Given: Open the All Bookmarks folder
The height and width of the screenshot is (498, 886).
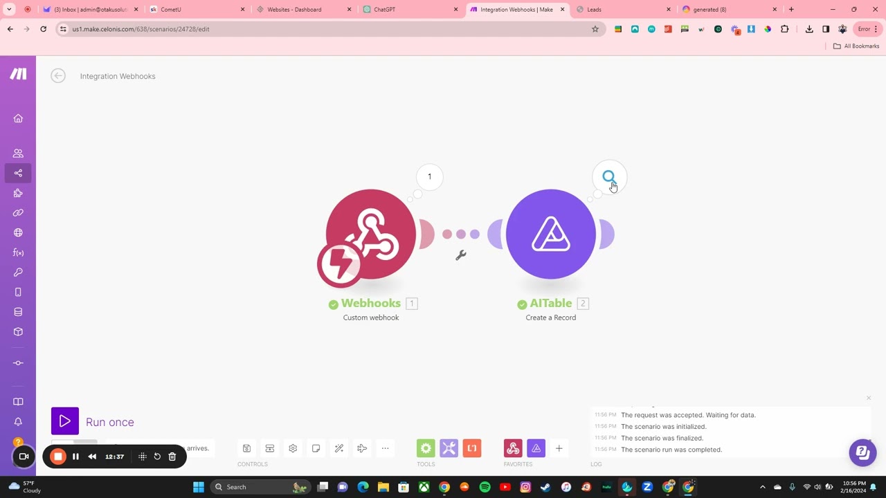Looking at the screenshot, I should click(856, 46).
